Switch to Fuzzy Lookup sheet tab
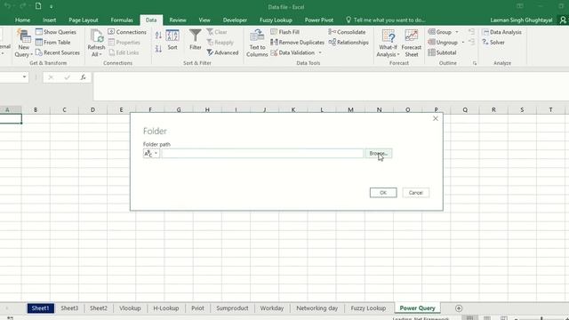This screenshot has height=320, width=569. 368,308
